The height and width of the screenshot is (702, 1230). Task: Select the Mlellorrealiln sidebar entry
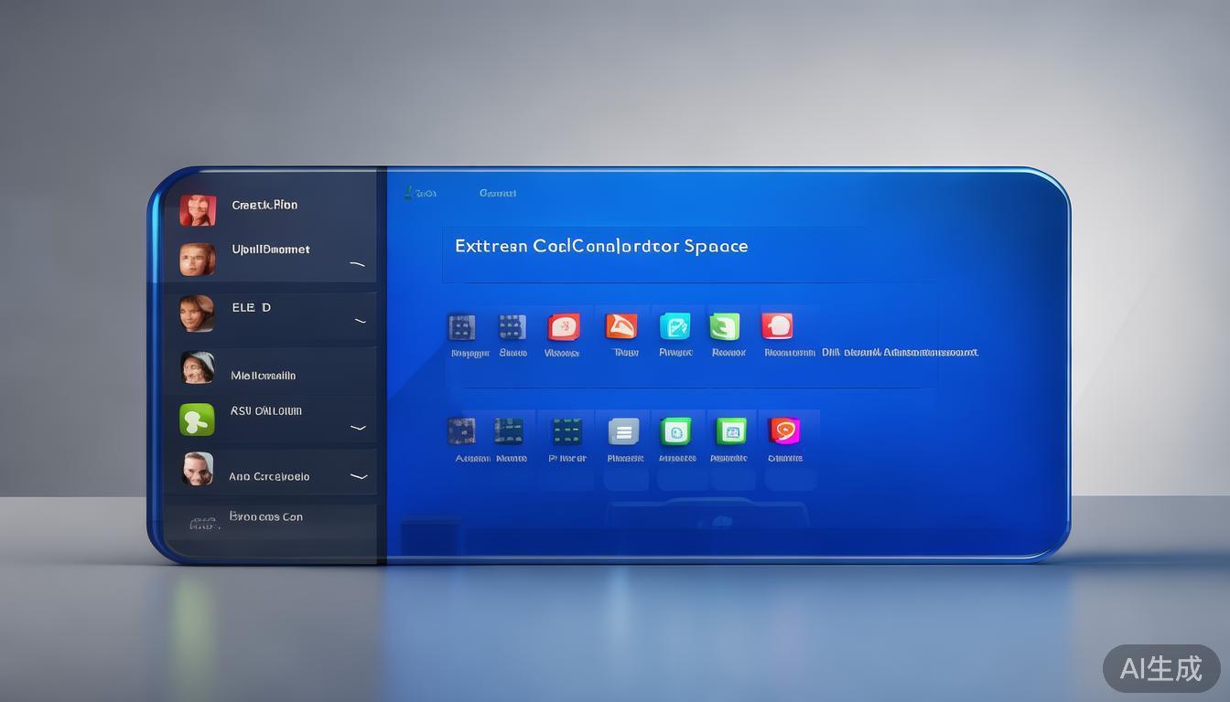(263, 375)
